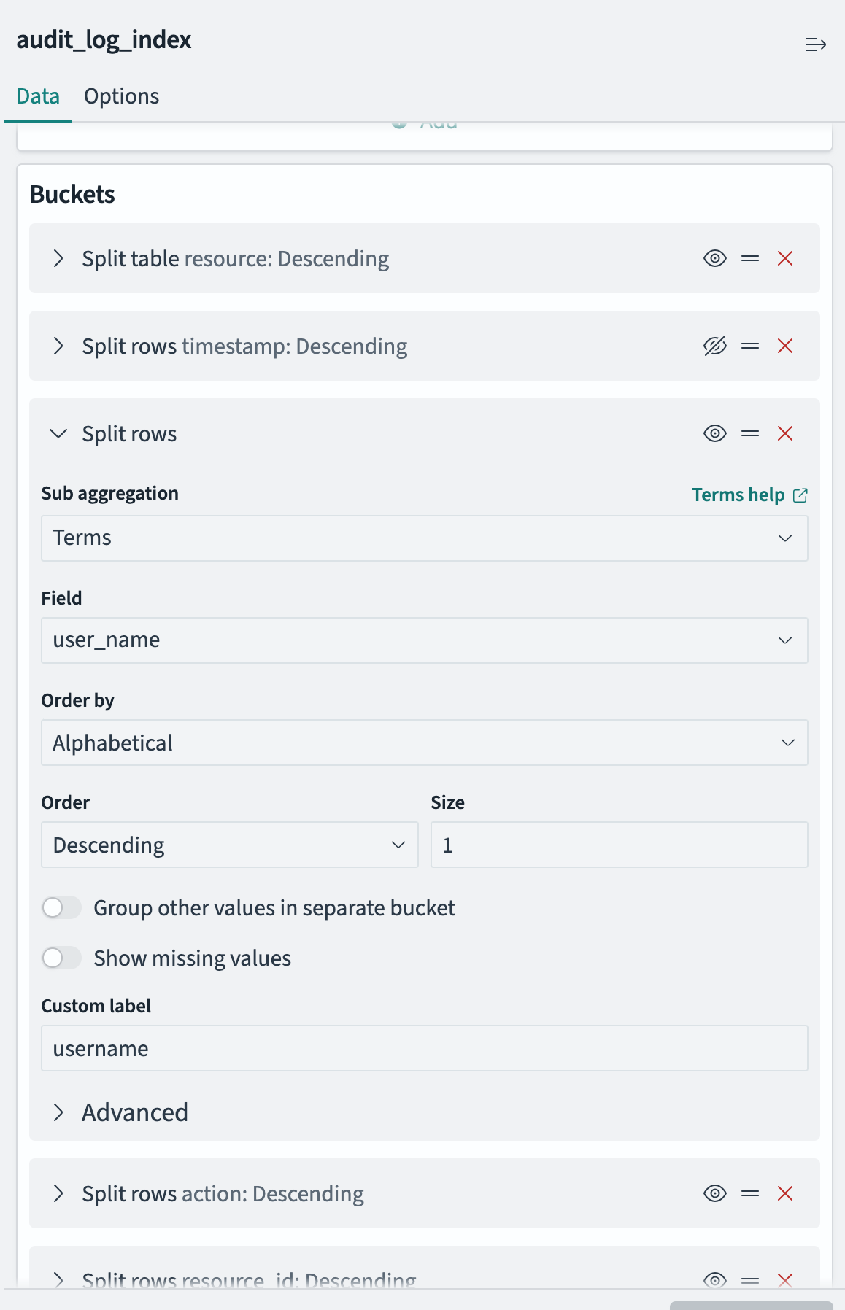Image resolution: width=845 pixels, height=1310 pixels.
Task: Switch to the Options tab
Action: 121,96
